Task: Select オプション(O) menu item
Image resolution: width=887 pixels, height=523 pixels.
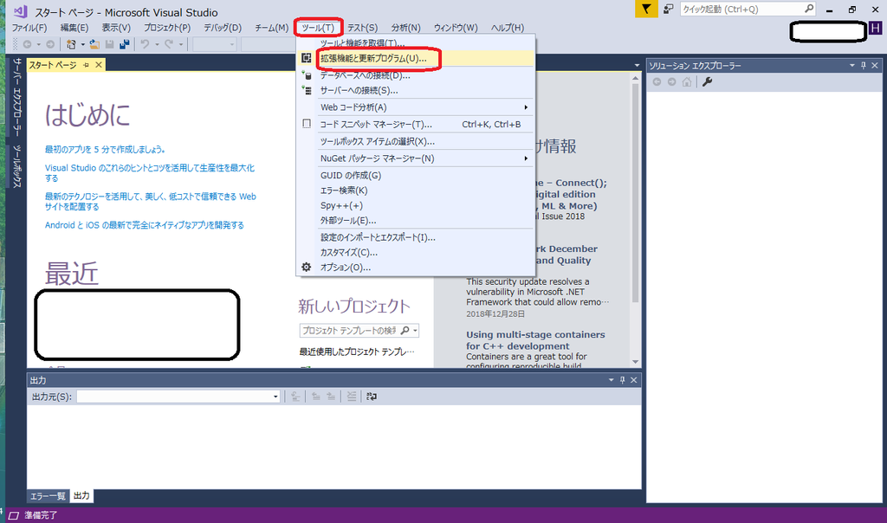Action: pyautogui.click(x=415, y=268)
